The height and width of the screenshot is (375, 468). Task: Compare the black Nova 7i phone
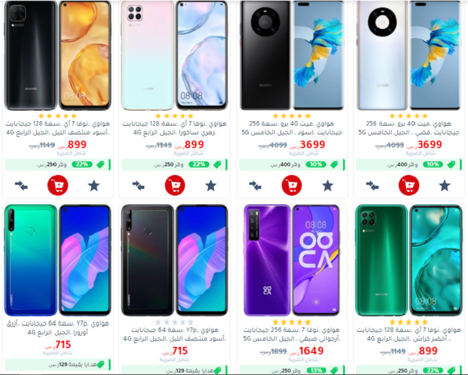coord(21,186)
